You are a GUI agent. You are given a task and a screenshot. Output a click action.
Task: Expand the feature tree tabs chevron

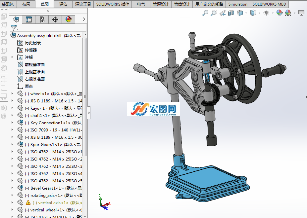pyautogui.click(x=84, y=19)
